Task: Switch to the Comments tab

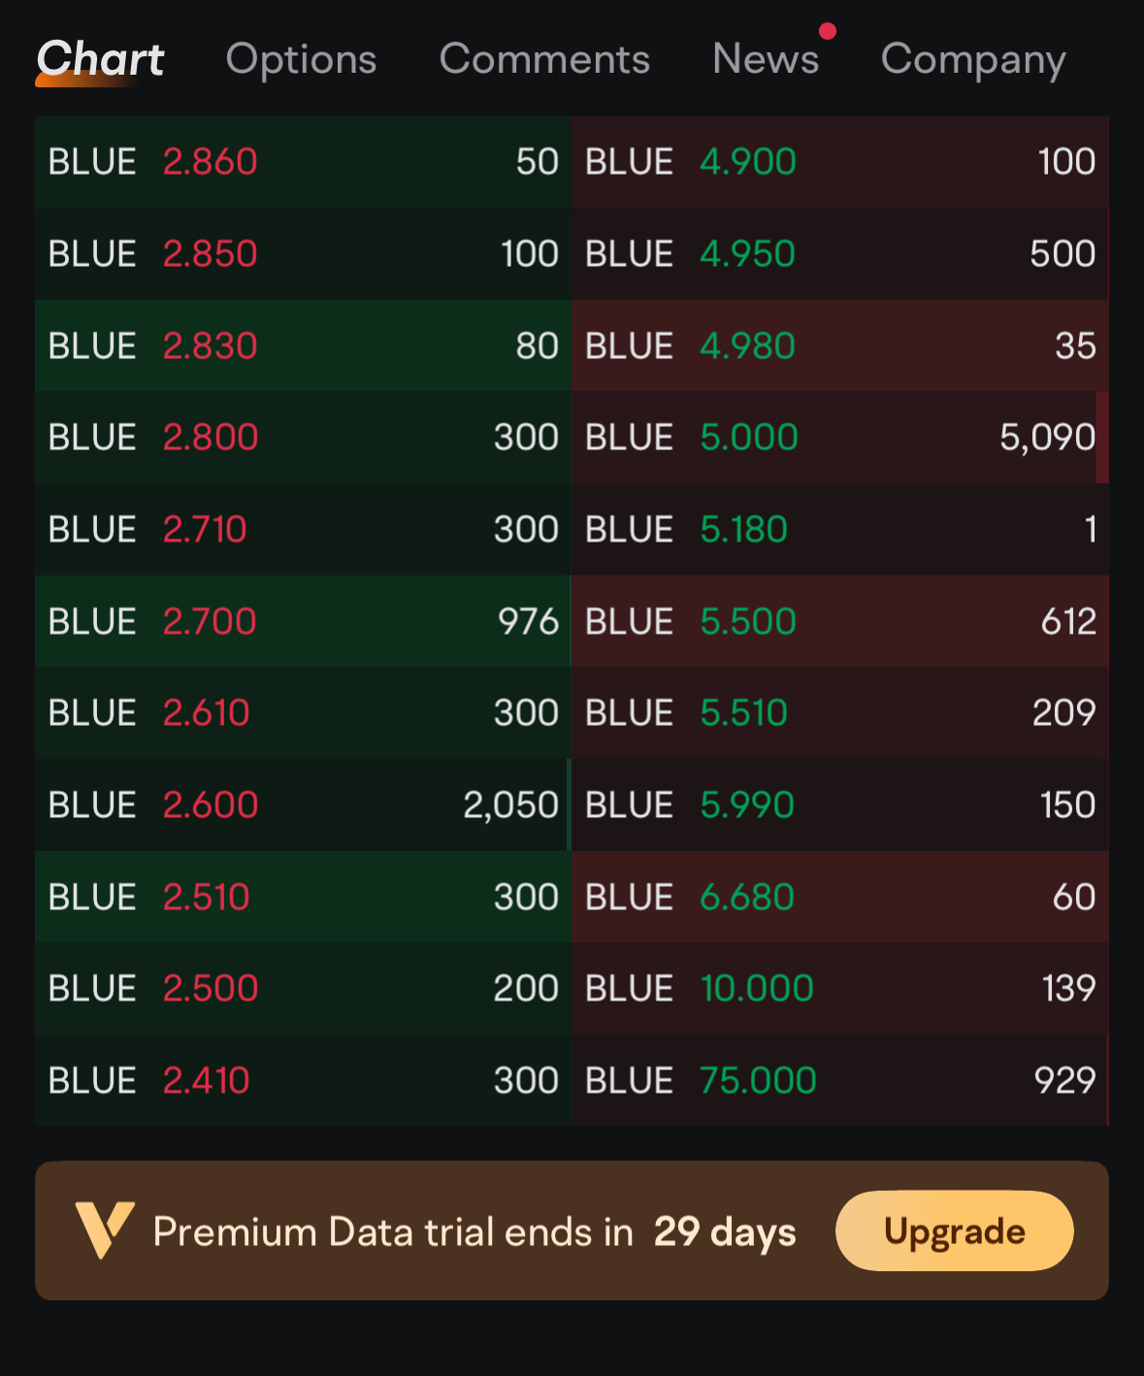Action: point(544,59)
